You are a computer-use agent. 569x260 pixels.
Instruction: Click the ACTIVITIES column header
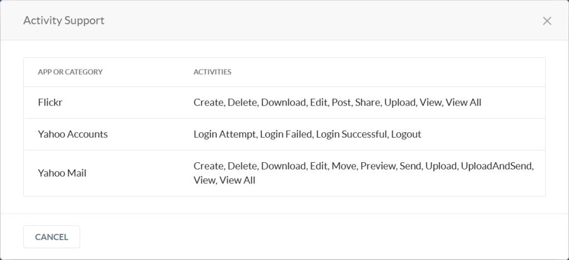click(x=212, y=72)
